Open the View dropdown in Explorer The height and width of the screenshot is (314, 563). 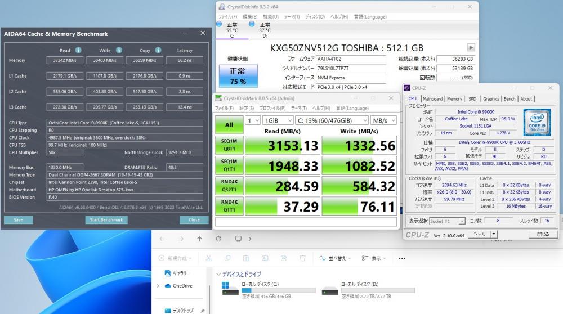click(373, 258)
